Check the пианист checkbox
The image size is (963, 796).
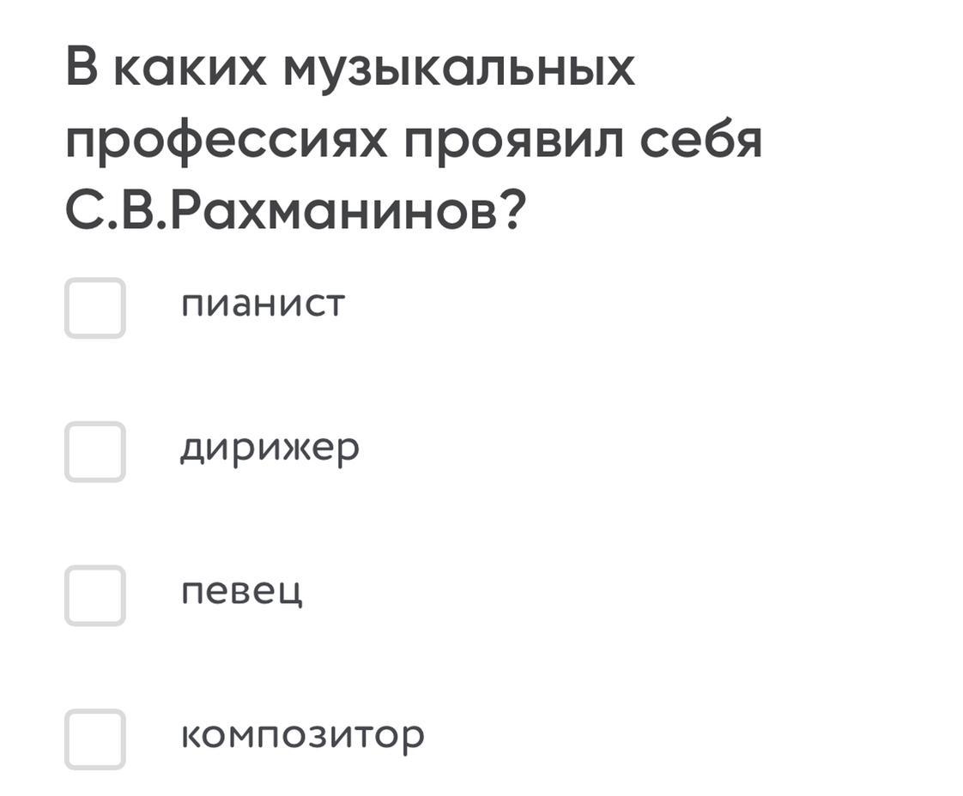(x=95, y=308)
